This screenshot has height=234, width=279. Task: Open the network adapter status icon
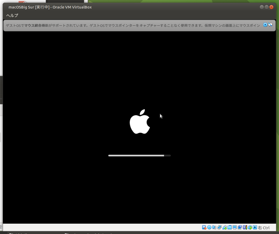tap(219, 227)
